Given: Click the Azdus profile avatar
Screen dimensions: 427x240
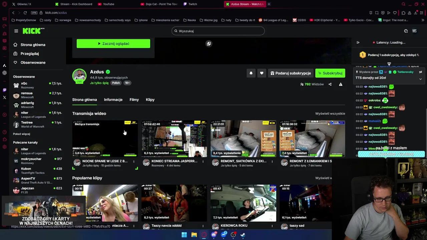Looking at the screenshot, I should click(79, 76).
